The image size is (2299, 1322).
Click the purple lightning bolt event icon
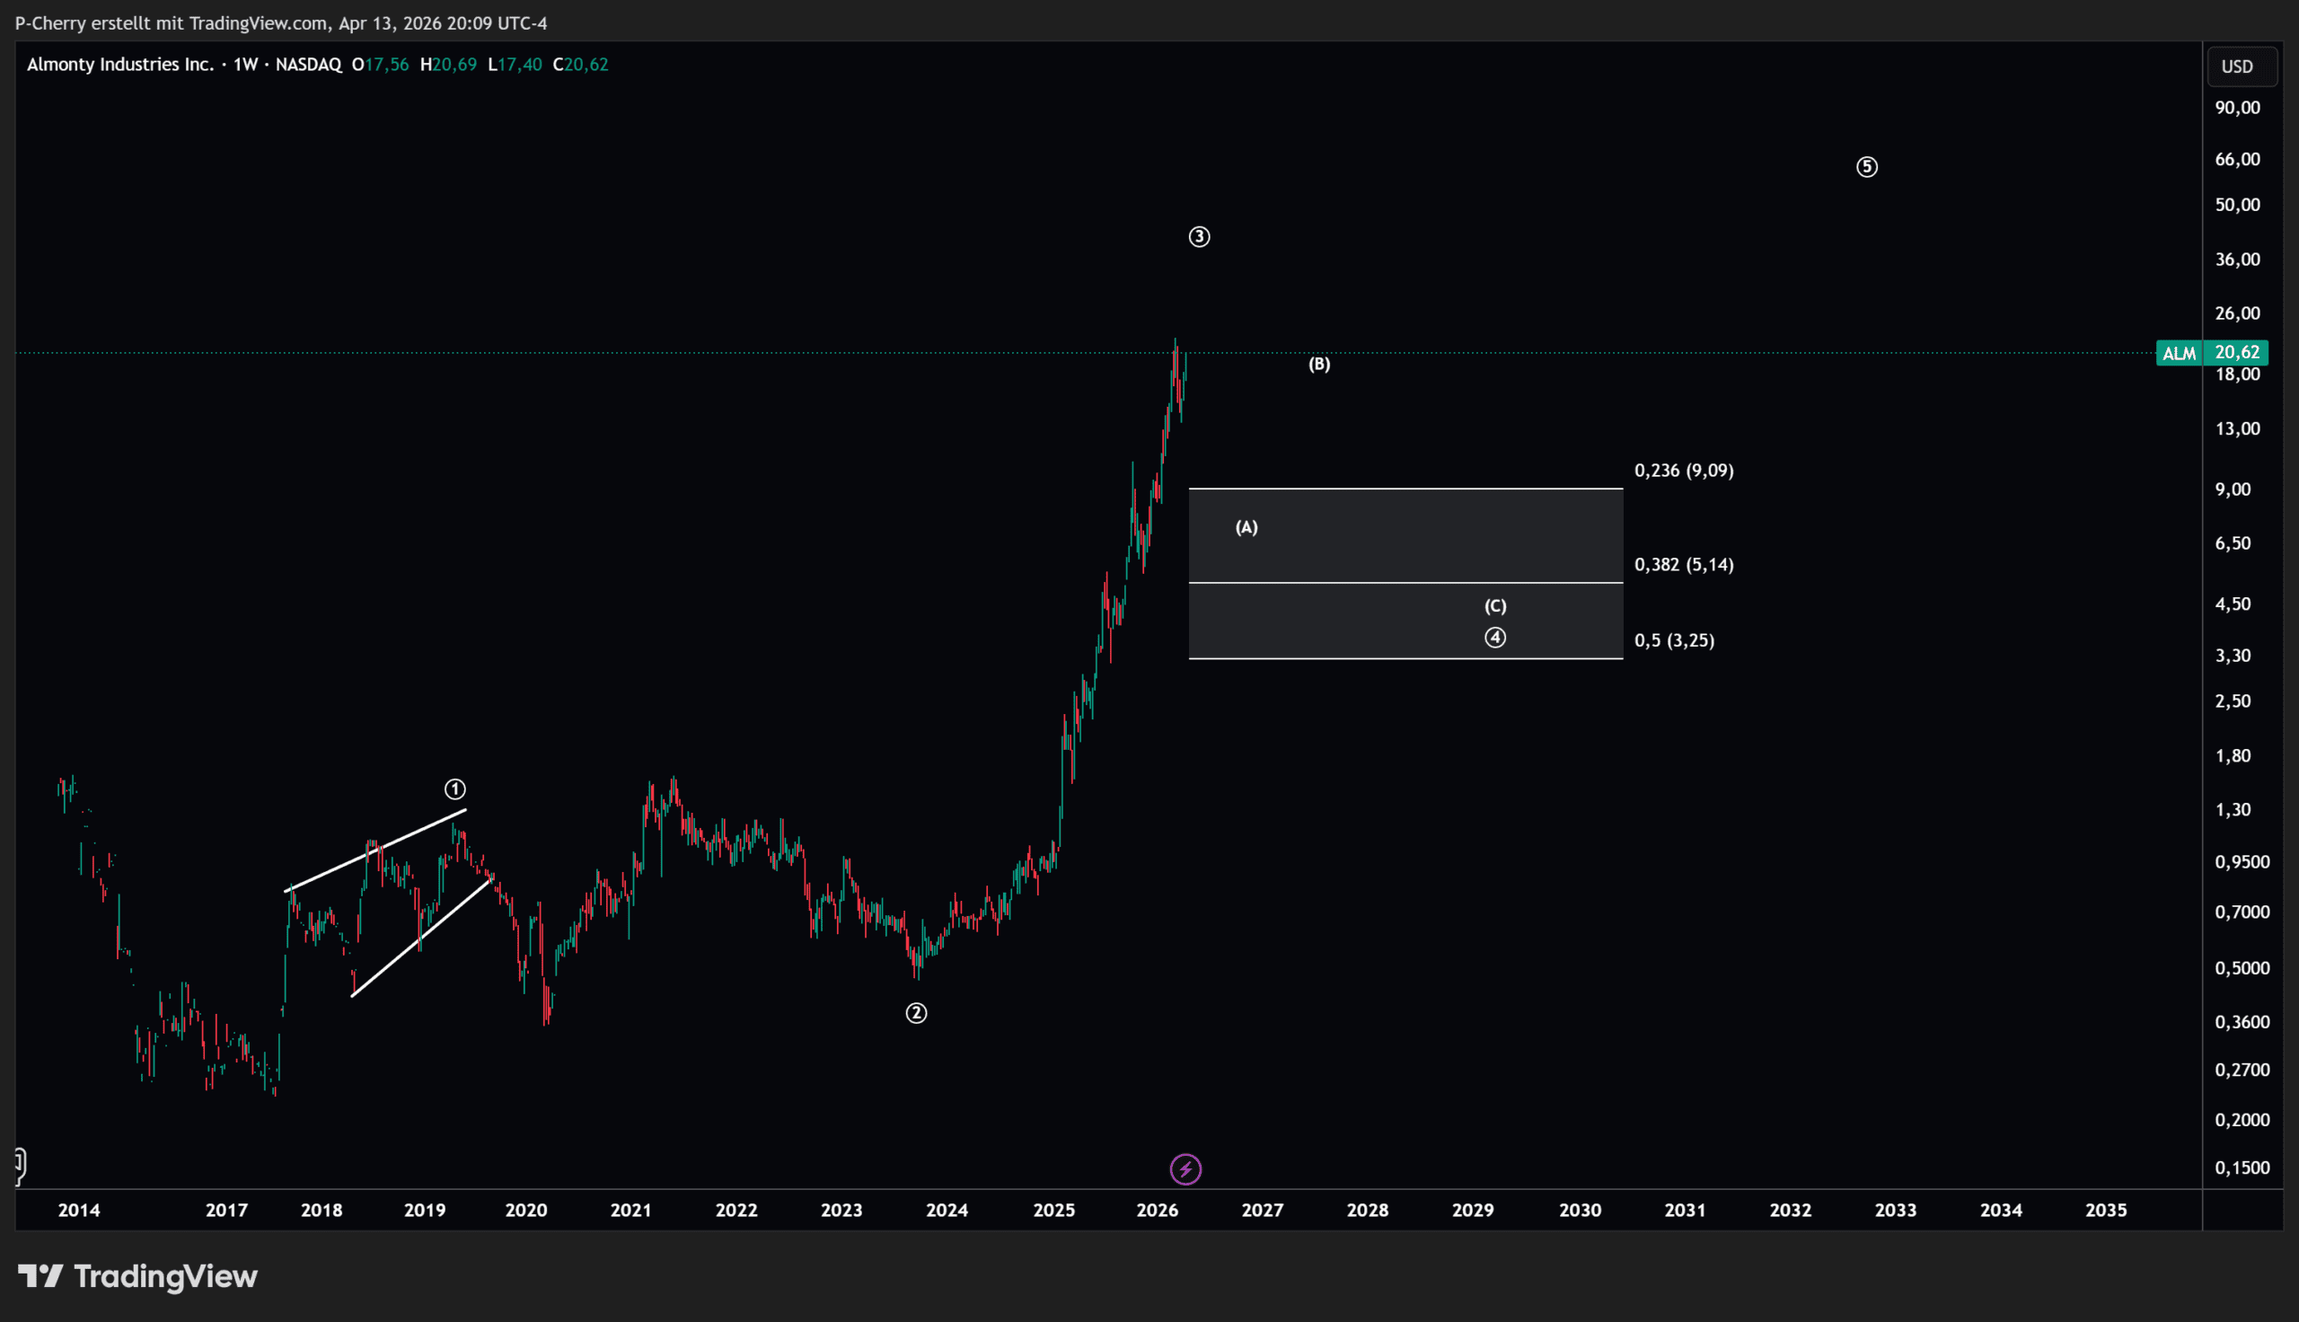coord(1185,1169)
